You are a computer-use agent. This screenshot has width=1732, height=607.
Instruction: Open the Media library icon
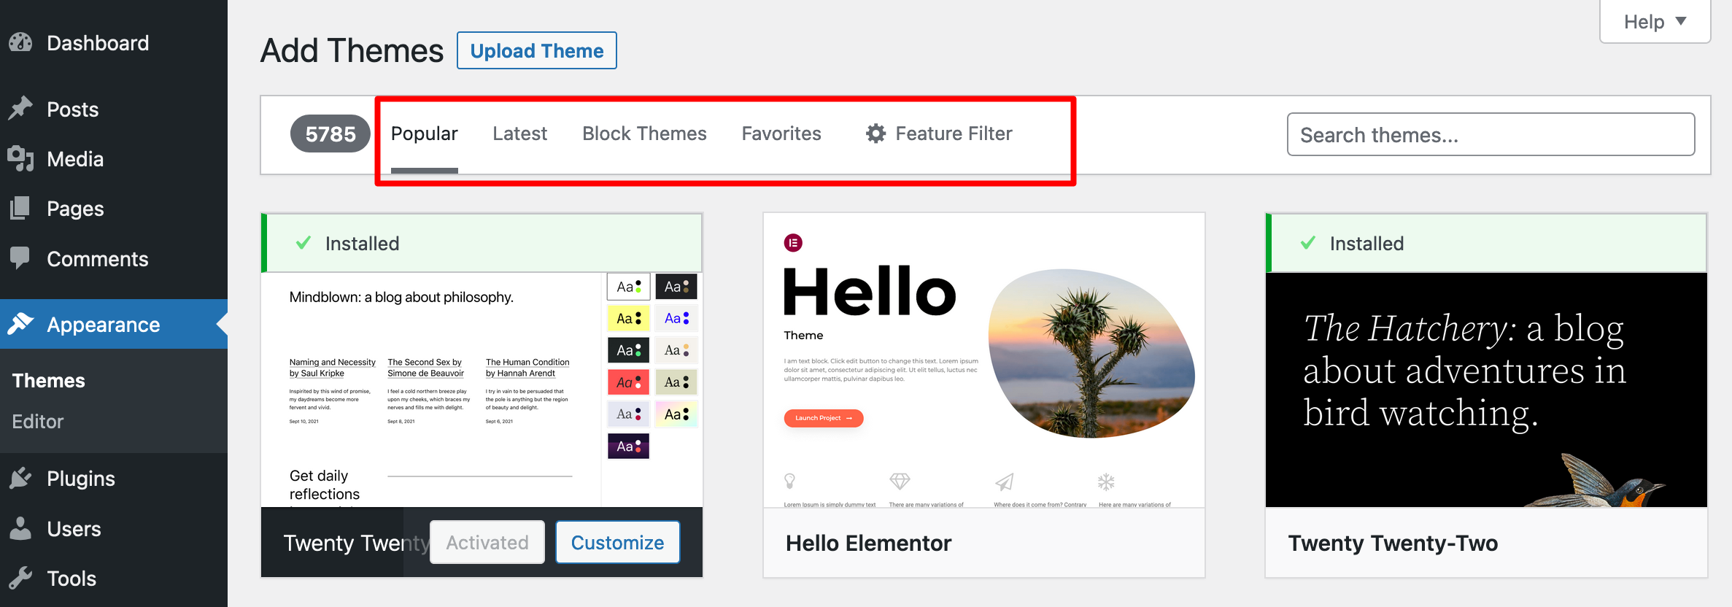coord(22,158)
